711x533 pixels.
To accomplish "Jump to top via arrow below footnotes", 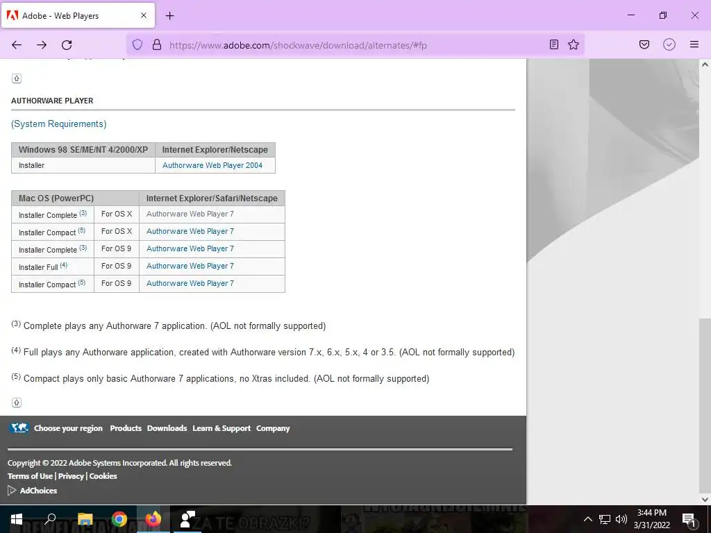I will tap(17, 403).
